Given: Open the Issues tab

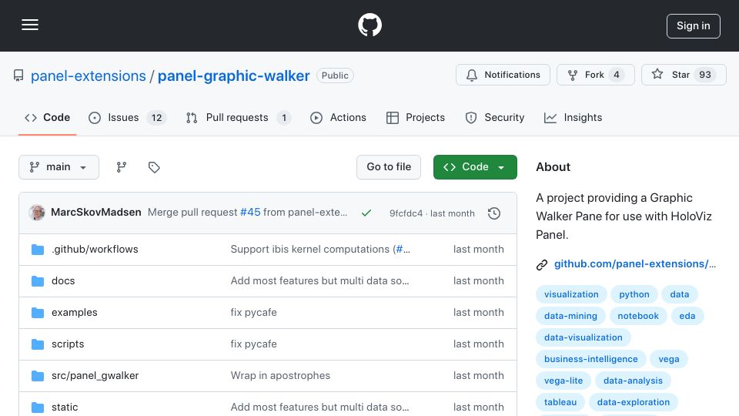Looking at the screenshot, I should pos(127,117).
